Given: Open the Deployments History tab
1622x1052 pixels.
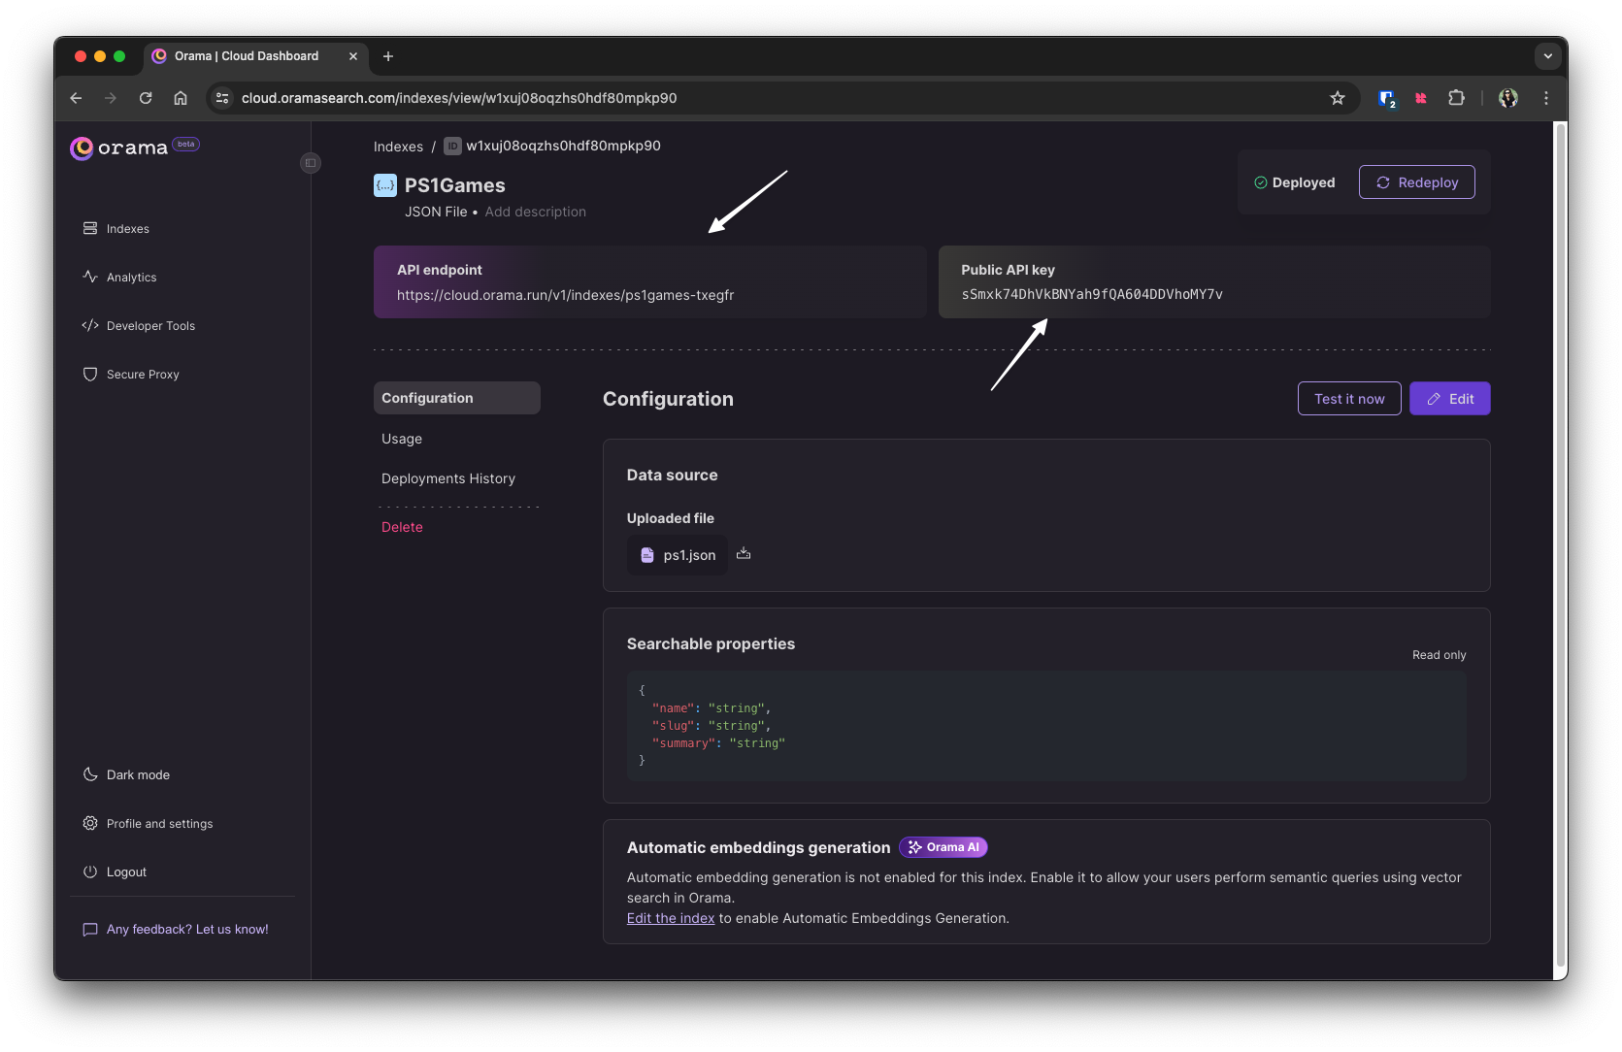Looking at the screenshot, I should point(448,478).
